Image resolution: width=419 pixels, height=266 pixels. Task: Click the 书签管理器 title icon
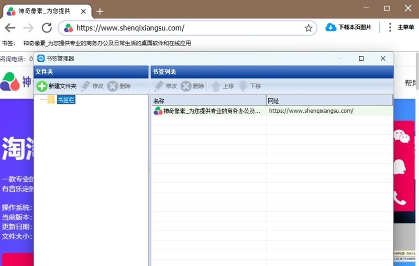point(41,59)
